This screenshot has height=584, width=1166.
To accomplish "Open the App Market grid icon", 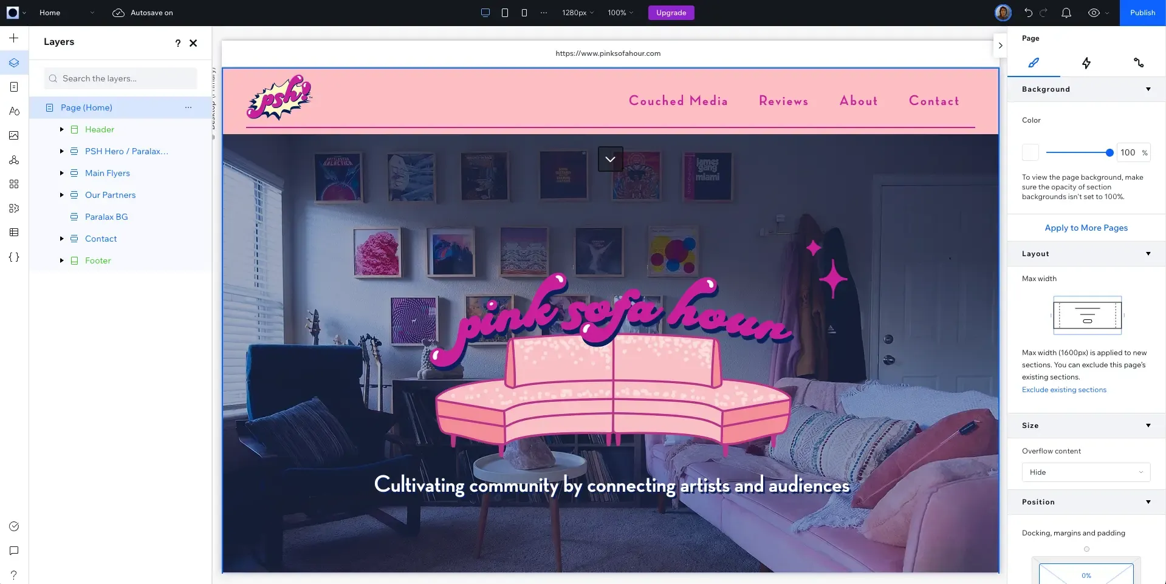I will click(14, 184).
